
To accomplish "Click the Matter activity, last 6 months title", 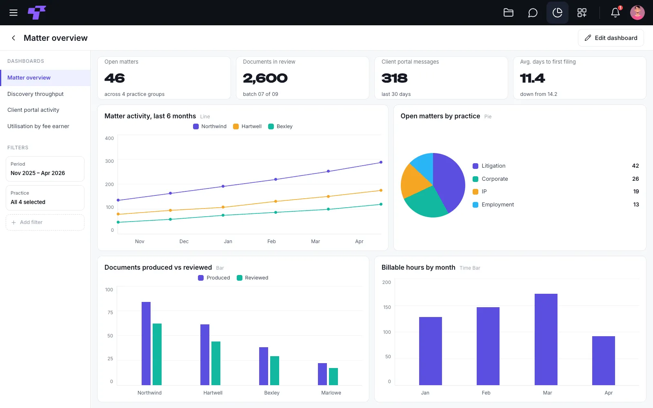I will coord(150,116).
